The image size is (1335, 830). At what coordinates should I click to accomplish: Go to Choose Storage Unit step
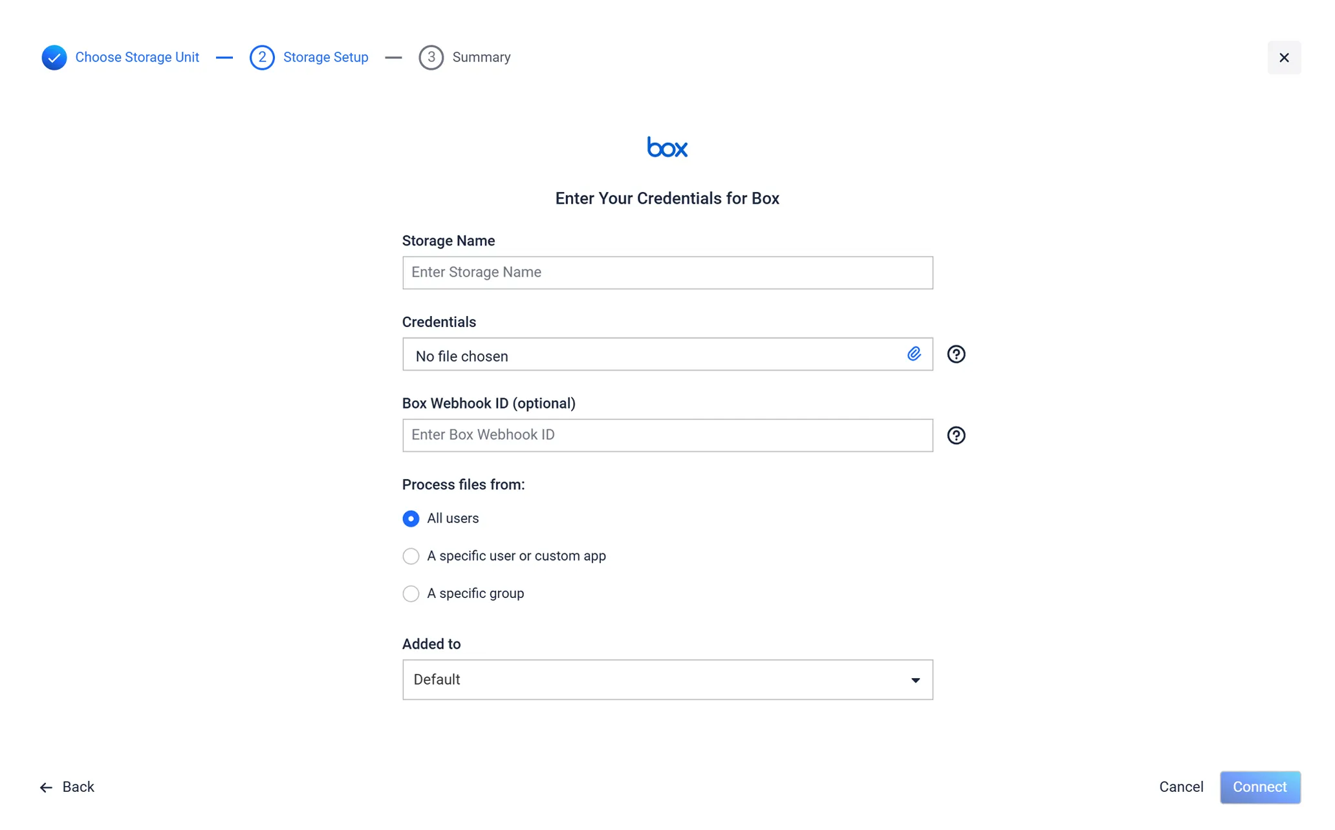pyautogui.click(x=137, y=58)
